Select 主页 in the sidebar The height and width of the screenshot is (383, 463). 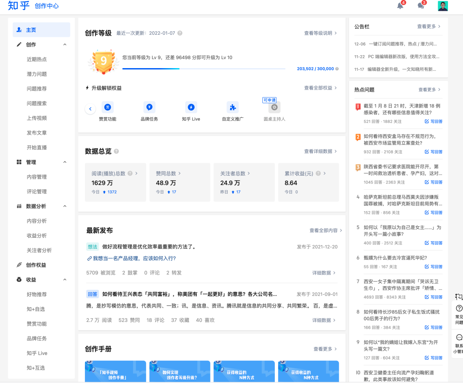point(41,30)
